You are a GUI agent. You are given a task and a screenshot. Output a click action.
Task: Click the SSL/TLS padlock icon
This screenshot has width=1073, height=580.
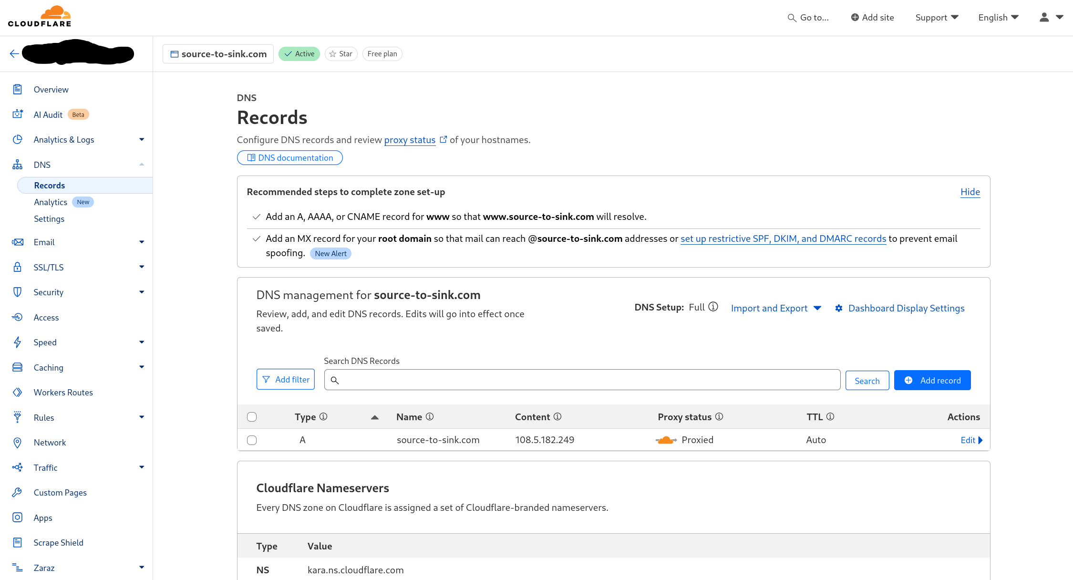(x=18, y=267)
